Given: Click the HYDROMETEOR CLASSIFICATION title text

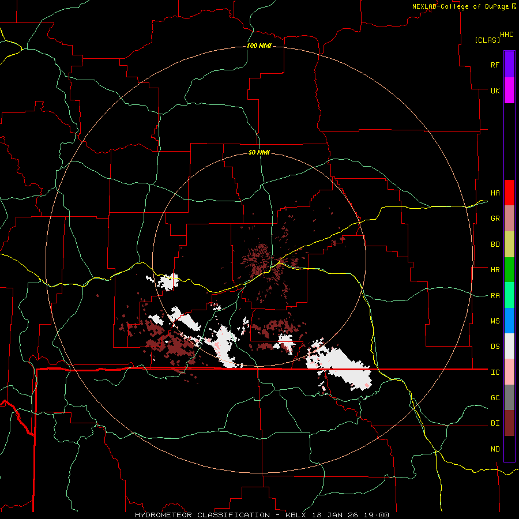Looking at the screenshot, I should 202,515.
